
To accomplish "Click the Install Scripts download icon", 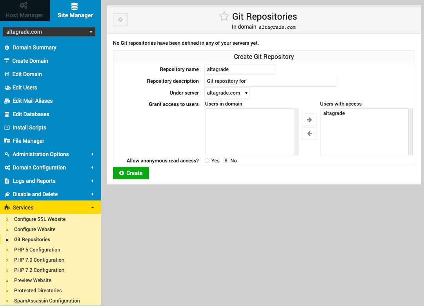I will pos(7,127).
